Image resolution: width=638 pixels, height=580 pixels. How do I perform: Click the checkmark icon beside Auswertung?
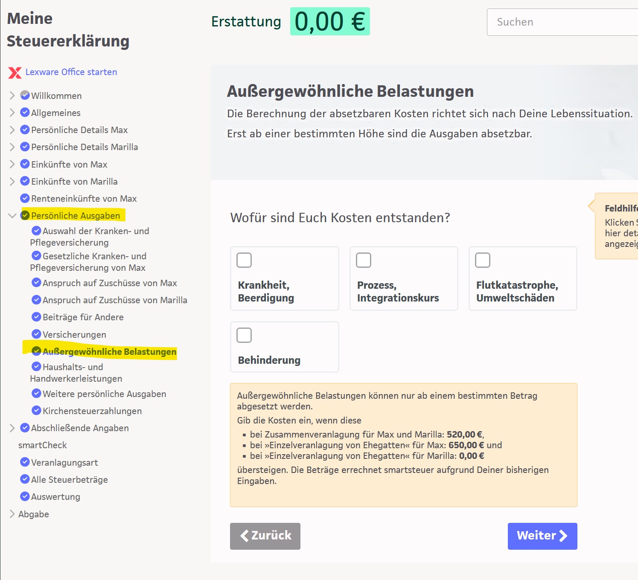click(25, 496)
